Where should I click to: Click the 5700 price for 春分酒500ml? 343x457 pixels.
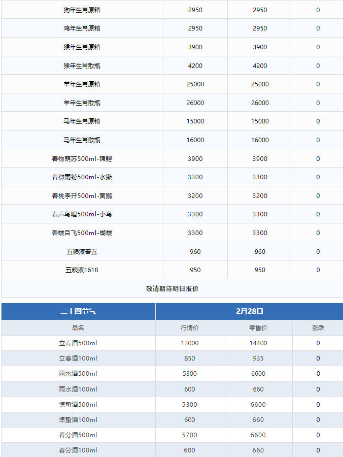(x=190, y=435)
